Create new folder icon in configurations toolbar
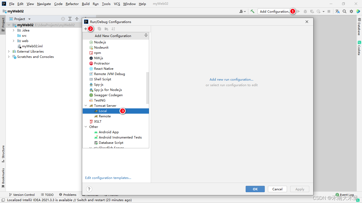 107,29
